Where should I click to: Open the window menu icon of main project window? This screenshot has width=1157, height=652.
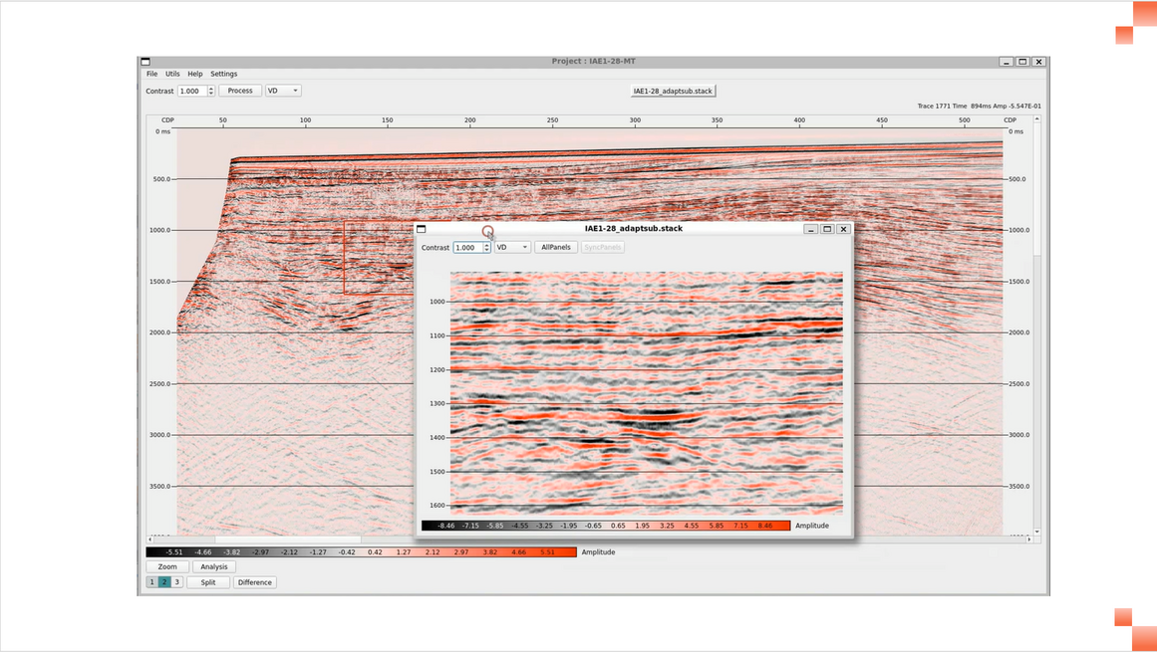point(145,61)
